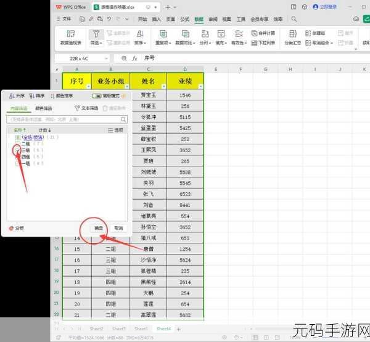The width and height of the screenshot is (370, 342).
Task: Click the Ascending (升序) sort button in filter panel
Action: (17, 96)
